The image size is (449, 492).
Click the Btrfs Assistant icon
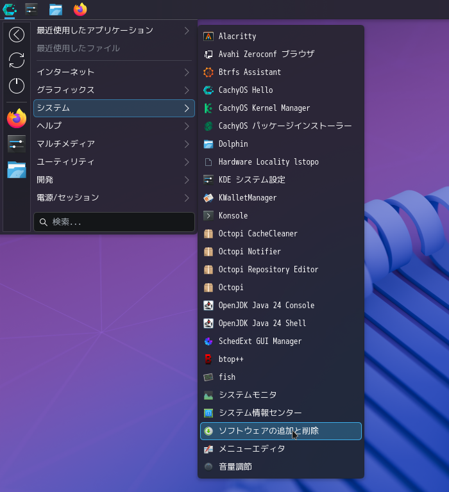(x=208, y=72)
